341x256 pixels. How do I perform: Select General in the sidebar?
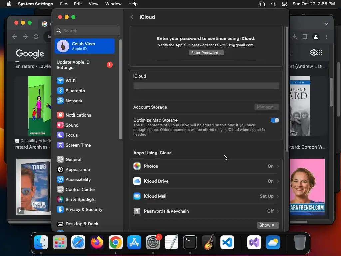[84, 160]
